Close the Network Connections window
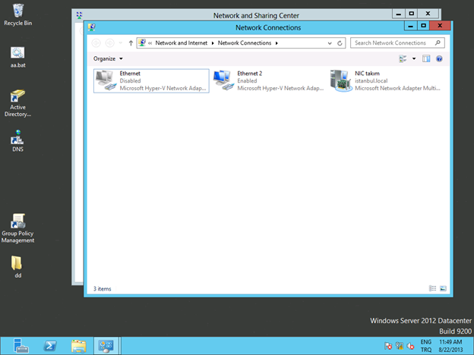The image size is (474, 355). click(440, 26)
